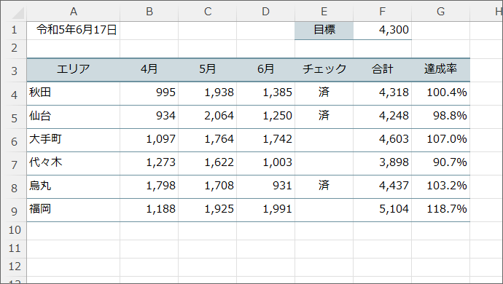Click 大手町's June value 1,742
The width and height of the screenshot is (503, 284).
coord(265,140)
